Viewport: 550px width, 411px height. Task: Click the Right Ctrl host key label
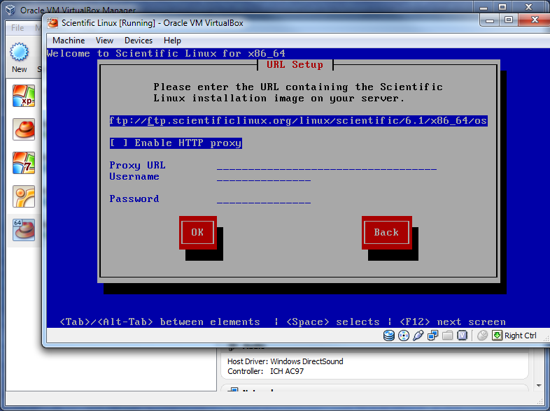point(520,336)
